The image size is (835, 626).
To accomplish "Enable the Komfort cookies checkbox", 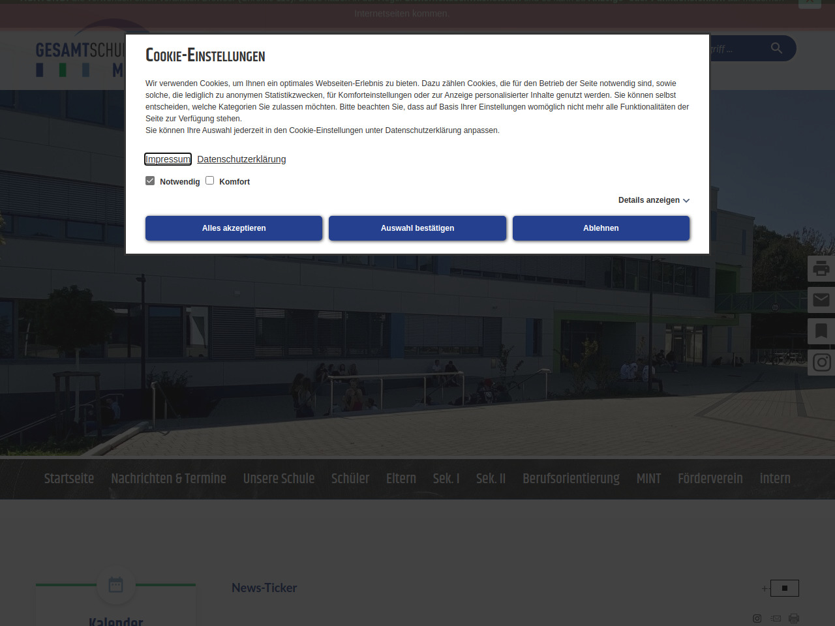I will pos(210,181).
